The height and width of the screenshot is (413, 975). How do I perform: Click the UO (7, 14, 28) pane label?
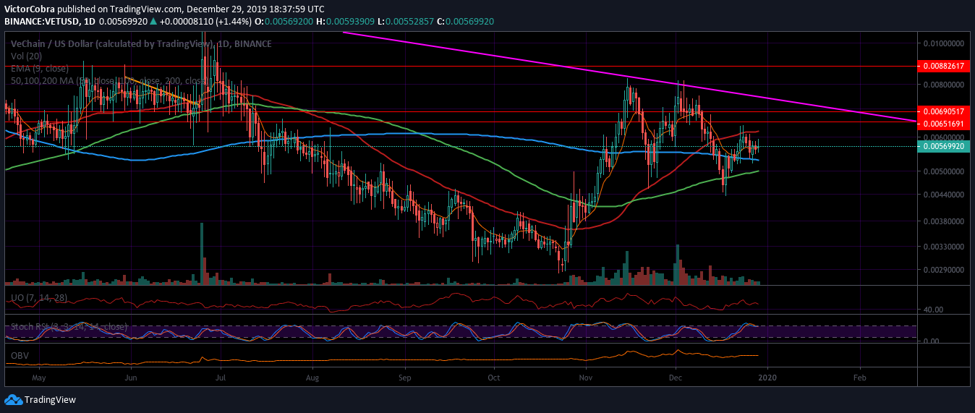[x=38, y=298]
